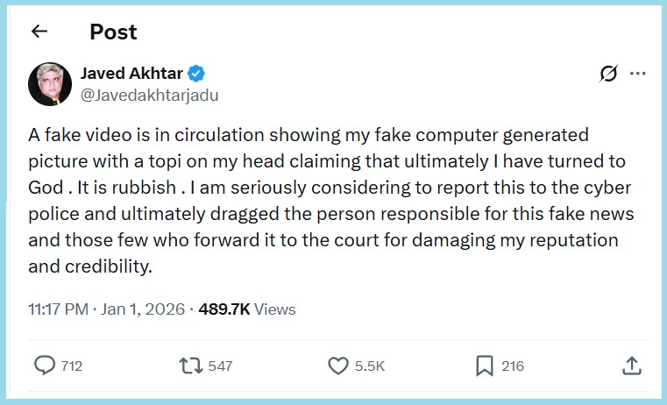Click the 216 bookmarks count
Viewport: 667px width, 405px height.
click(512, 366)
